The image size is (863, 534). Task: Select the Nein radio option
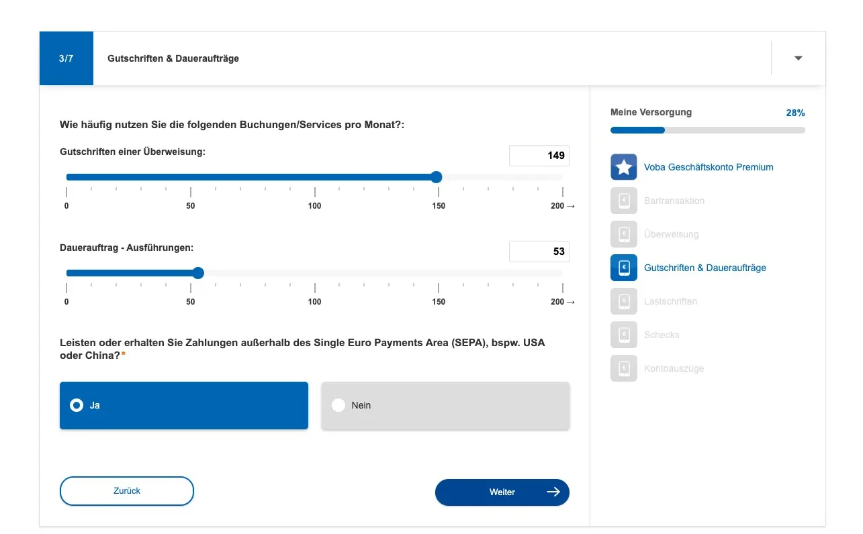[445, 405]
